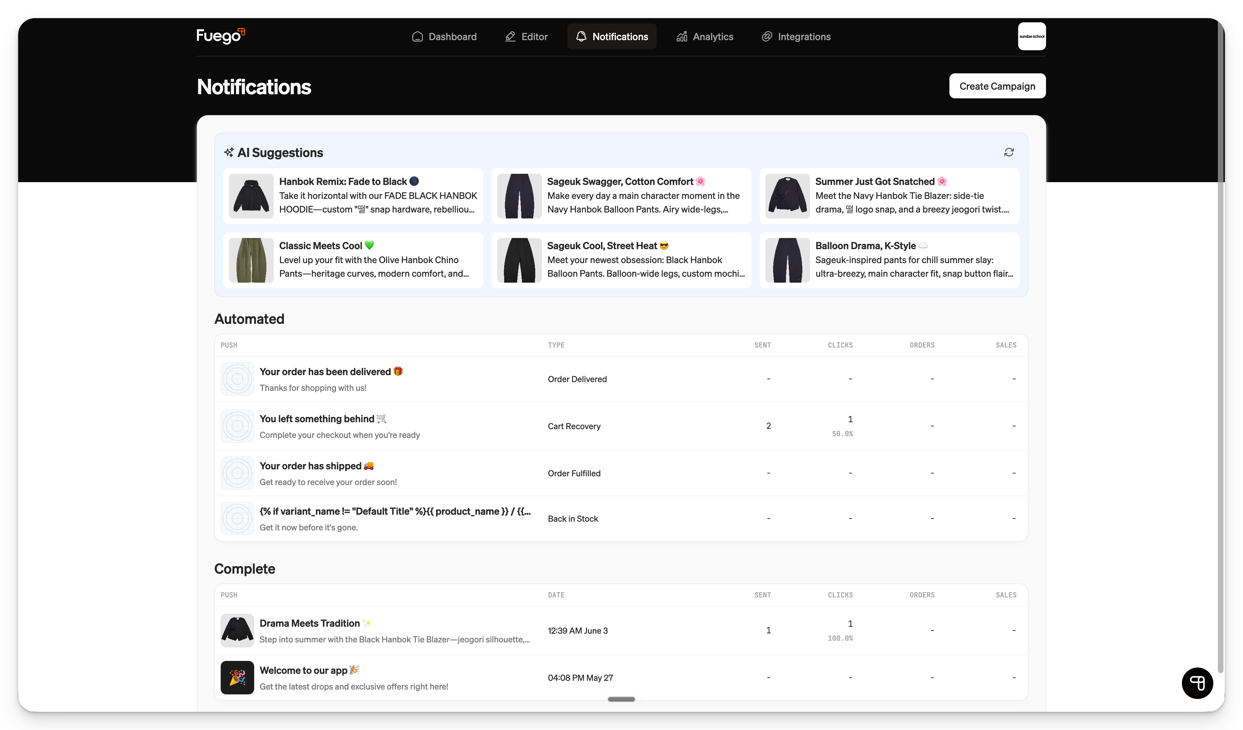Click the Welcome to our app thumbnail

(x=237, y=678)
